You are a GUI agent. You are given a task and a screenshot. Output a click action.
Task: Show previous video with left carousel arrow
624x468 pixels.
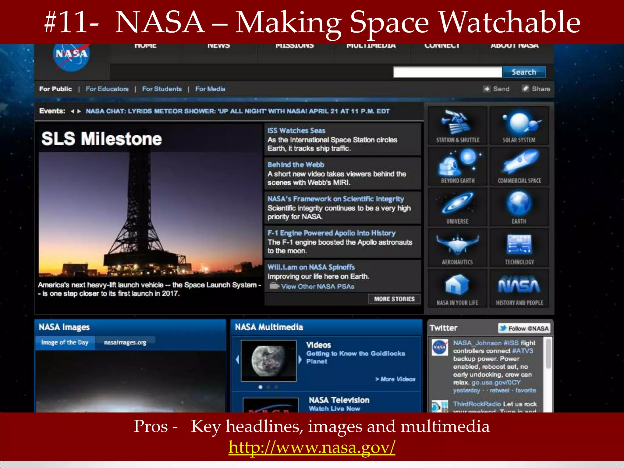pyautogui.click(x=237, y=360)
